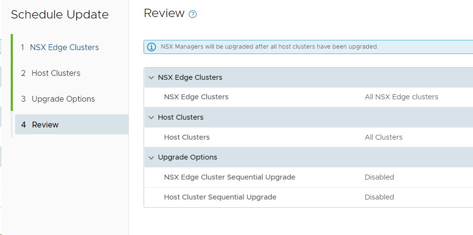Select the NSX Edge Clusters row label
Screen dimensions: 473x235
click(196, 97)
